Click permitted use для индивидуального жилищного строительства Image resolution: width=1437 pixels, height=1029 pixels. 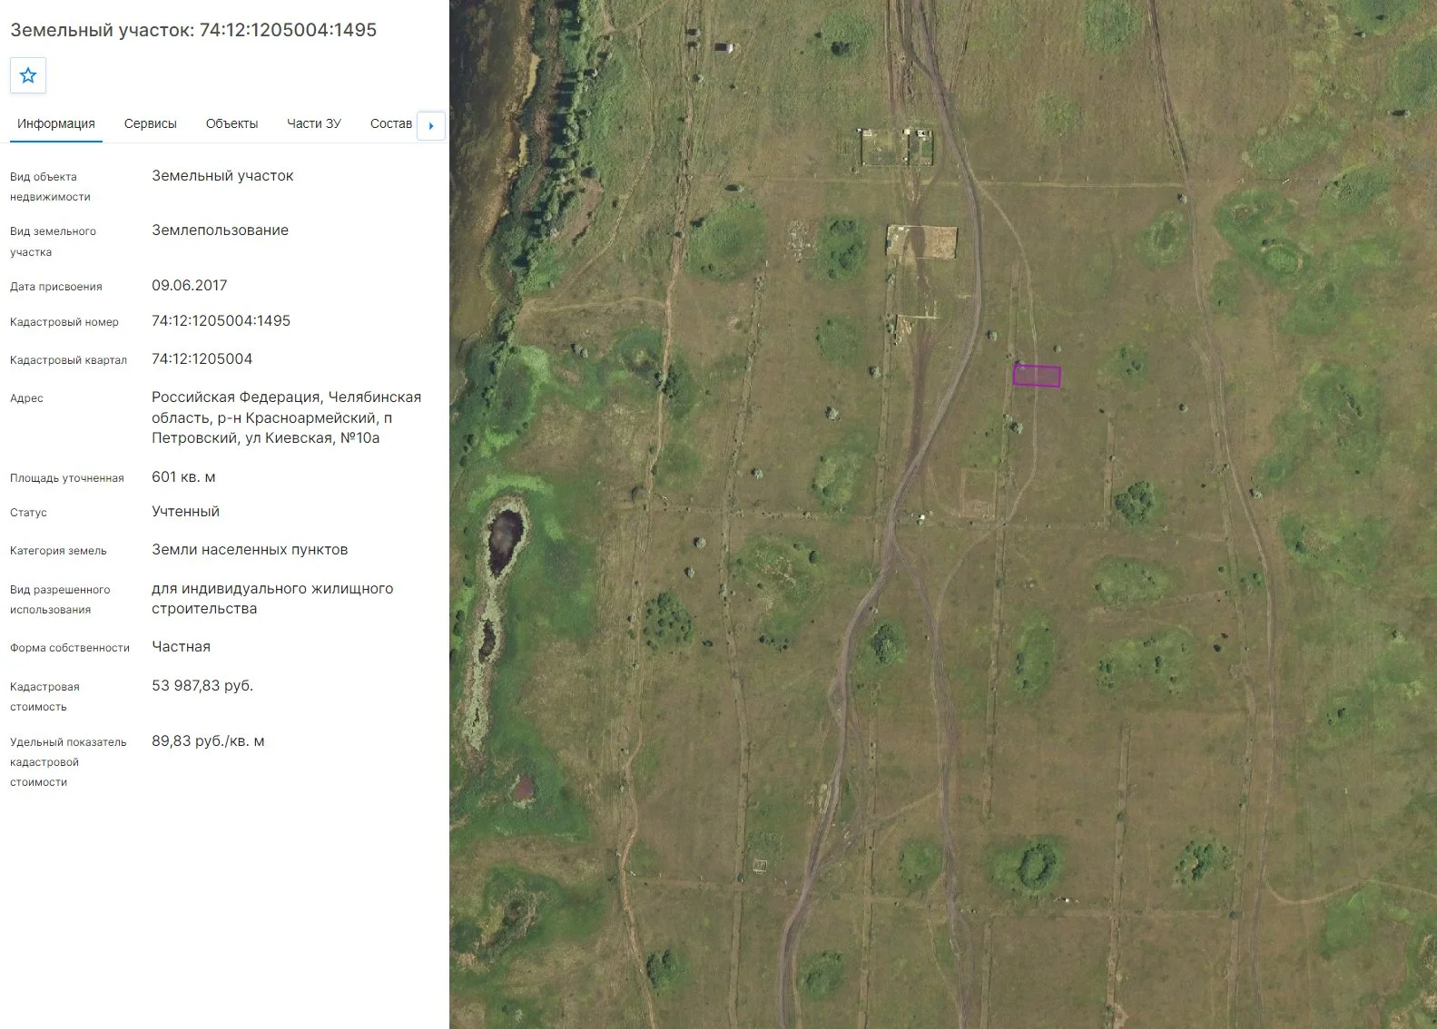tap(272, 599)
